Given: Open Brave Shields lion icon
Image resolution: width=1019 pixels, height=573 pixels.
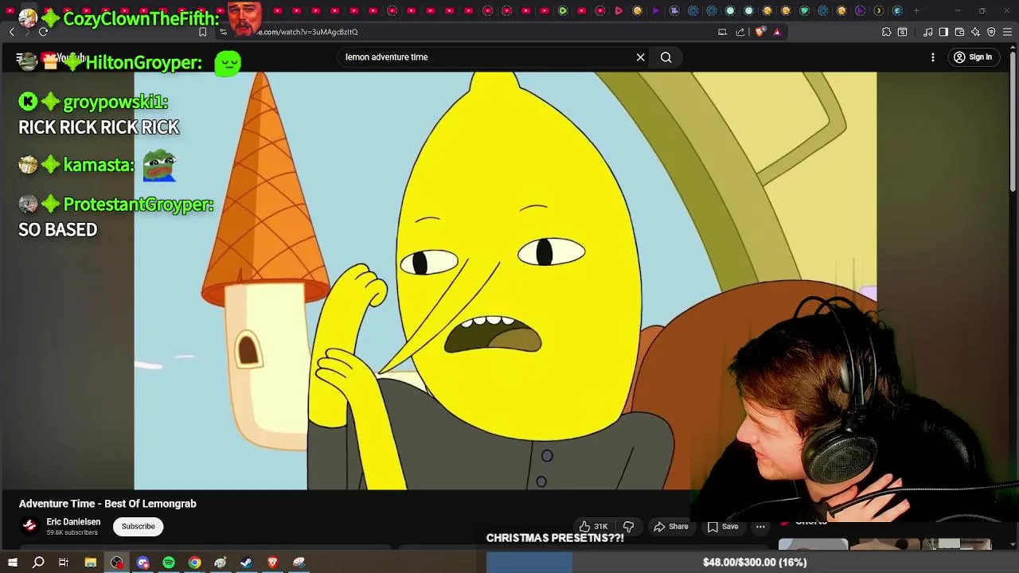Looking at the screenshot, I should 759,32.
